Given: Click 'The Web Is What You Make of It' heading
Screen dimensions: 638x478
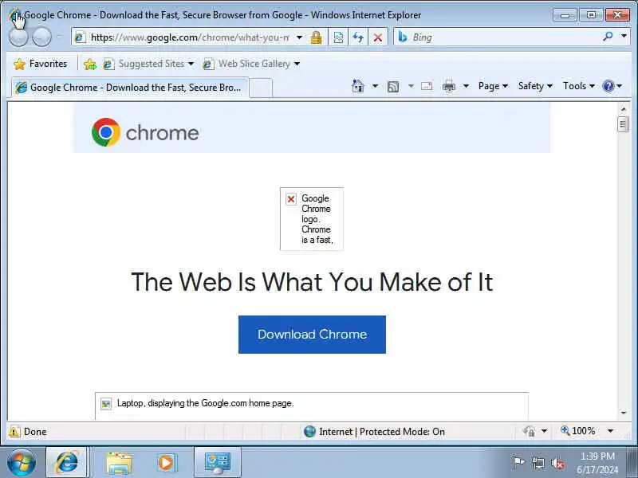Looking at the screenshot, I should point(312,282).
